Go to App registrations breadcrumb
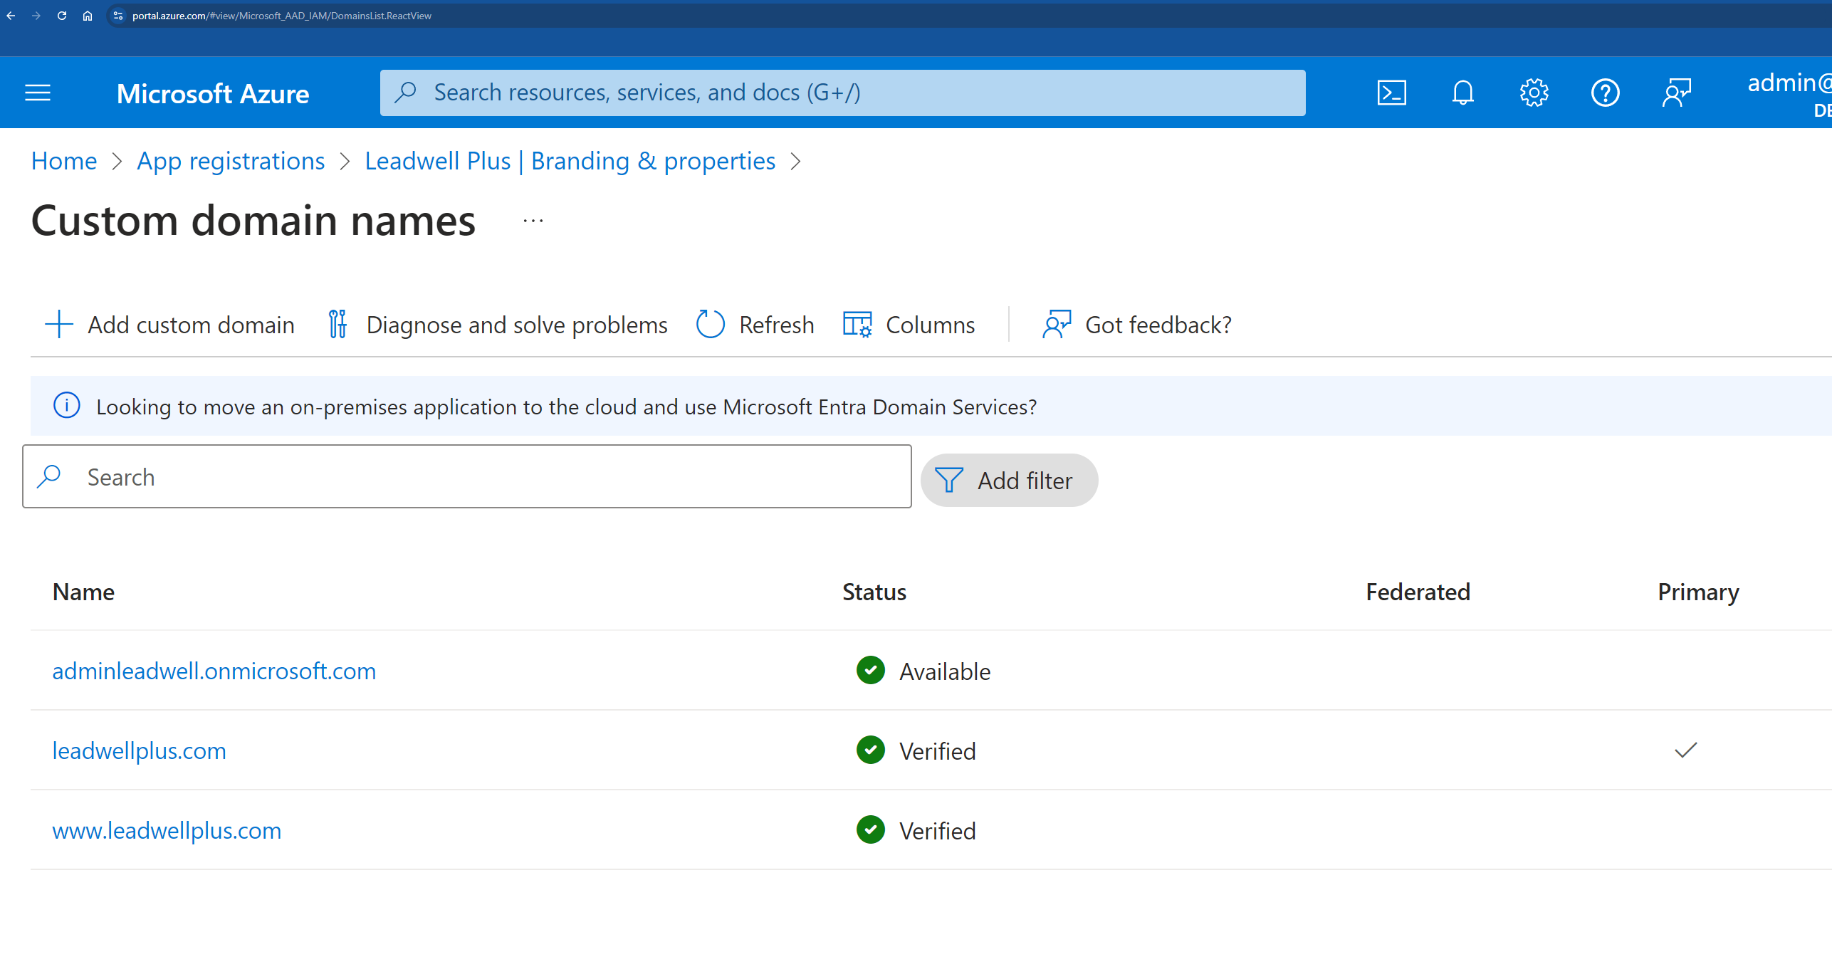Screen dimensions: 1832x974 231,161
